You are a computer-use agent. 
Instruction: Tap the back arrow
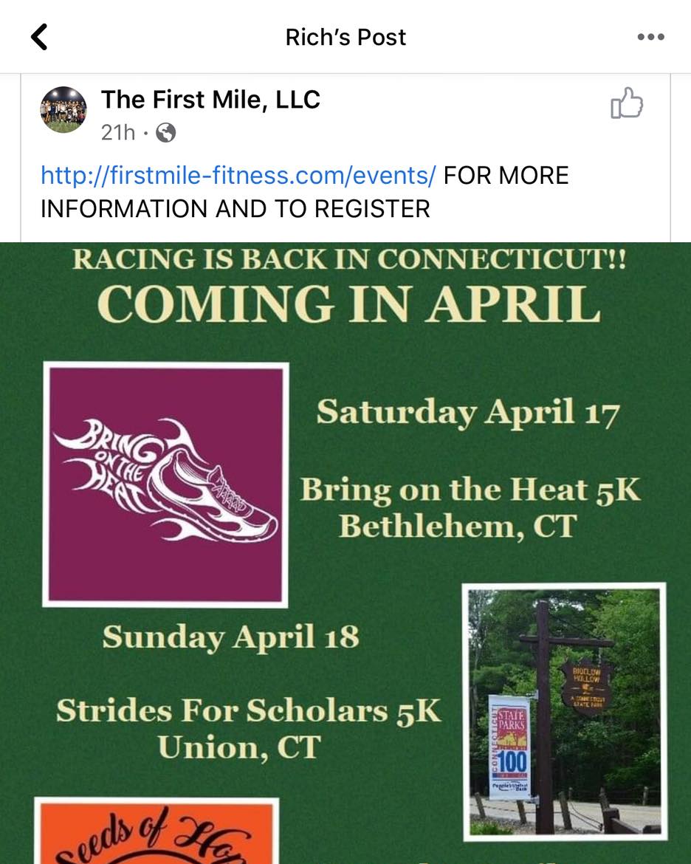point(40,37)
